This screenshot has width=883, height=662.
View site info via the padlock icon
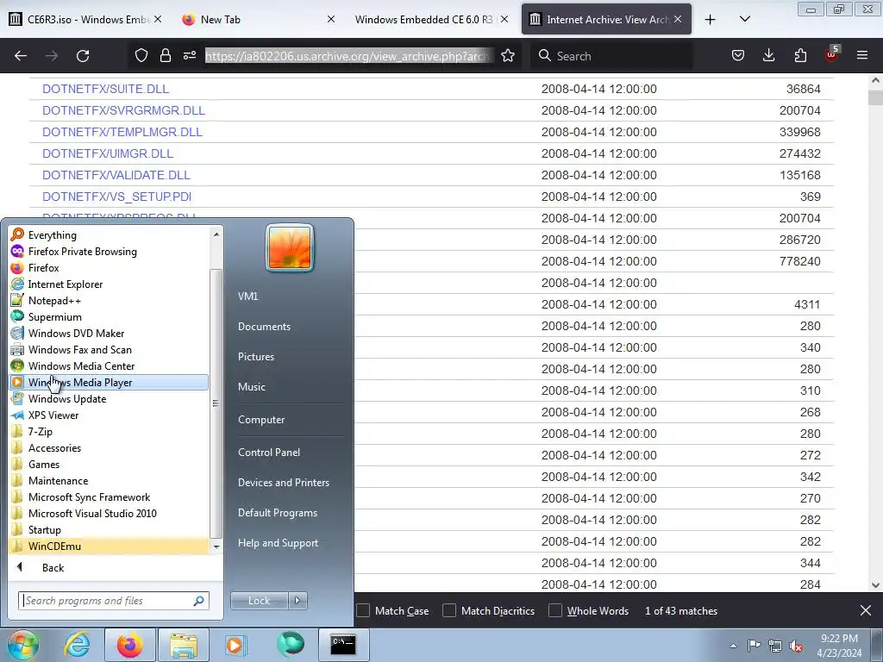click(165, 55)
